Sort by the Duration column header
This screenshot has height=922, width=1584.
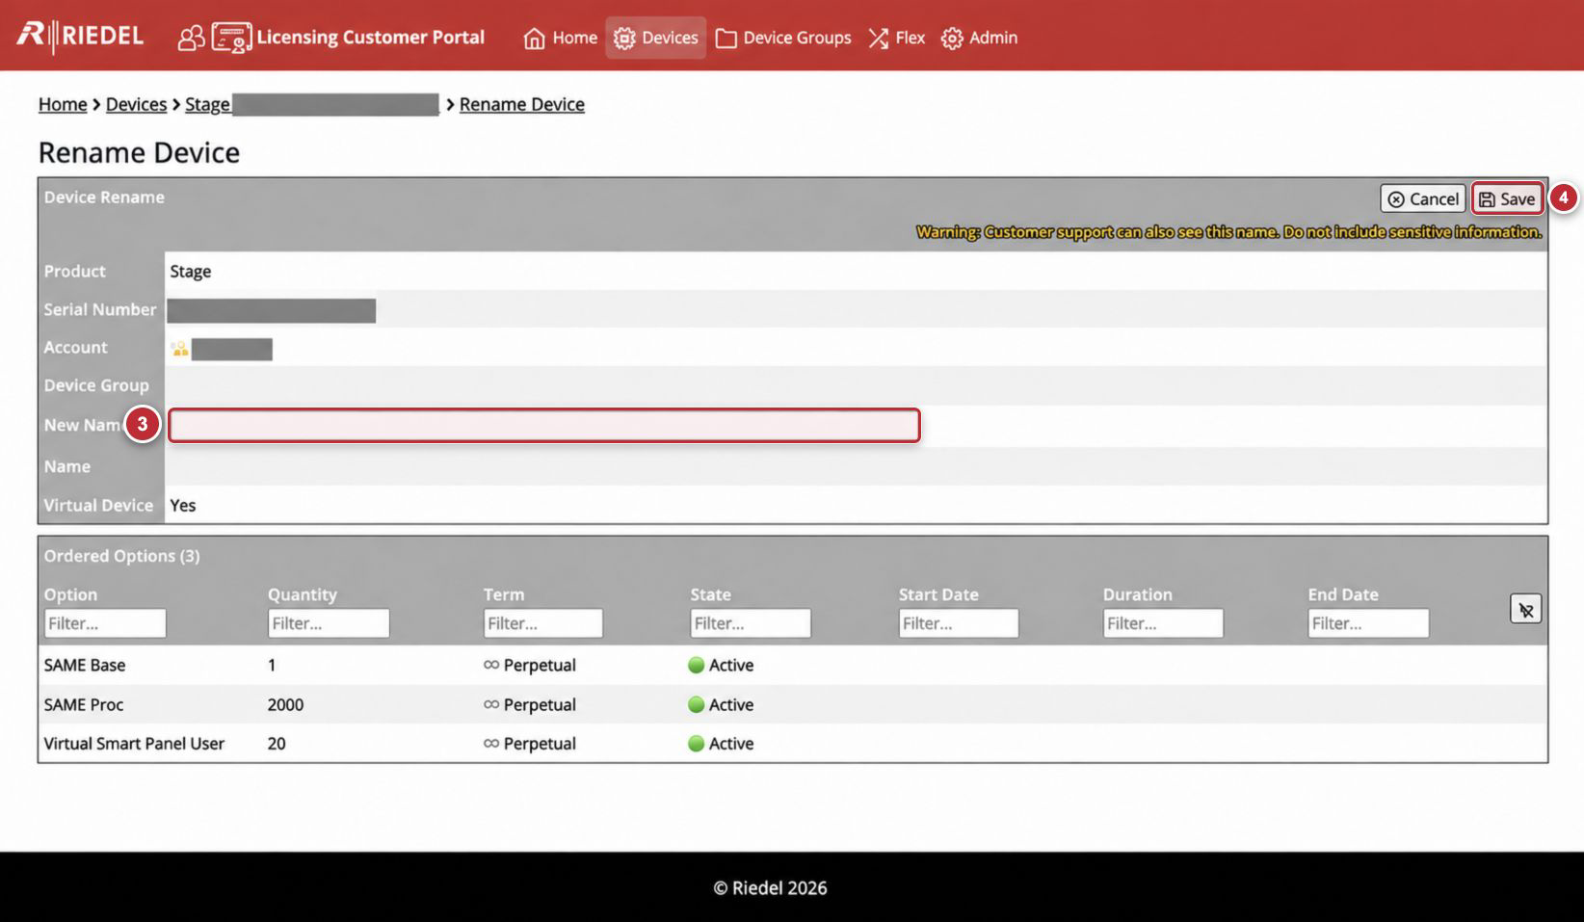[x=1138, y=594]
